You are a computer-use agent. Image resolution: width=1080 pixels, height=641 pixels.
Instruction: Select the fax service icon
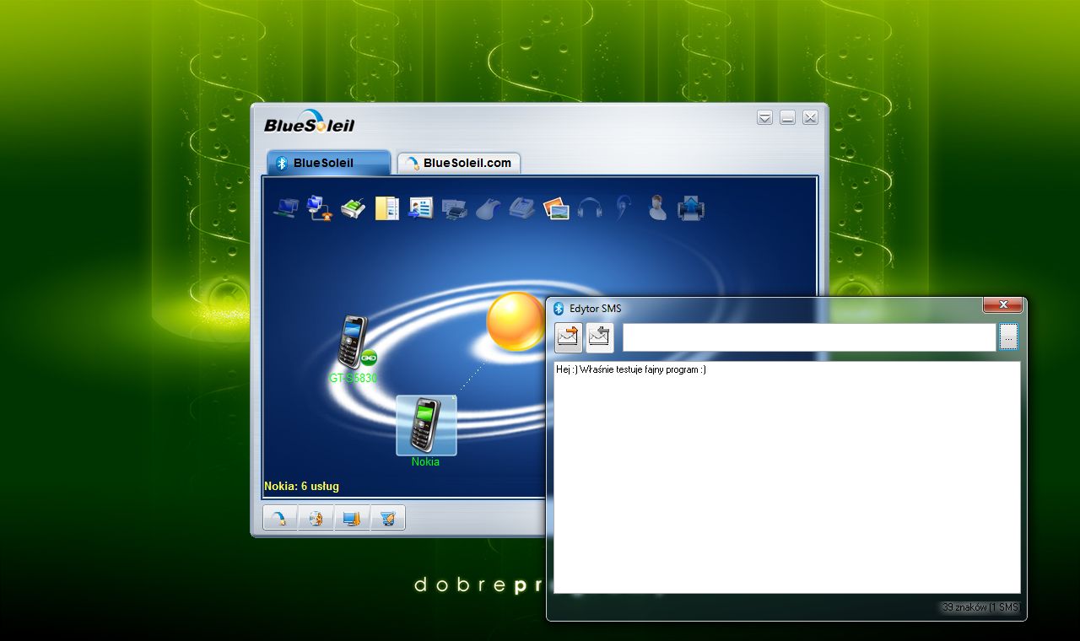point(522,207)
